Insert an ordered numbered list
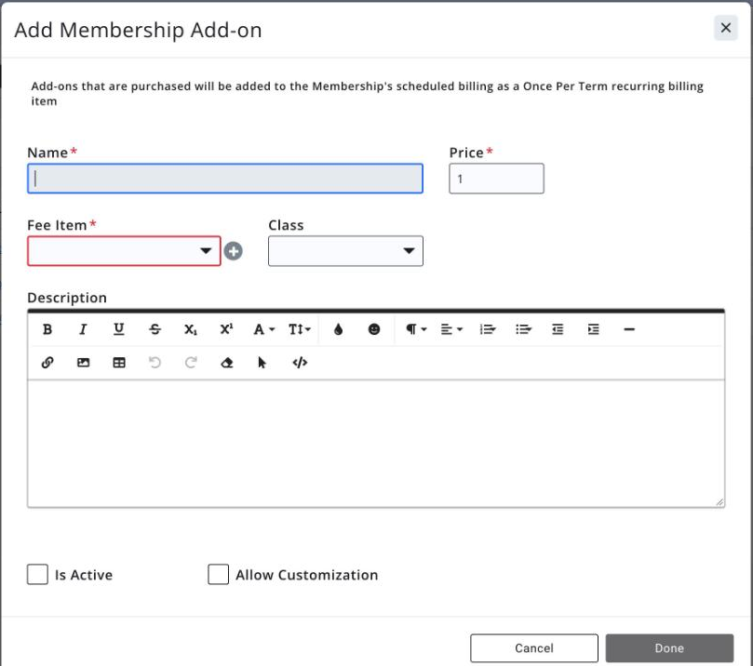Viewport: 753px width, 666px height. (x=488, y=329)
